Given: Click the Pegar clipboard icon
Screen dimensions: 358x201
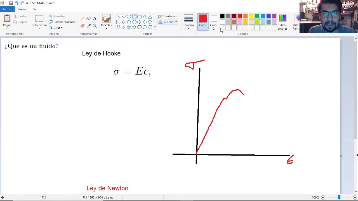Looking at the screenshot, I should (7, 19).
